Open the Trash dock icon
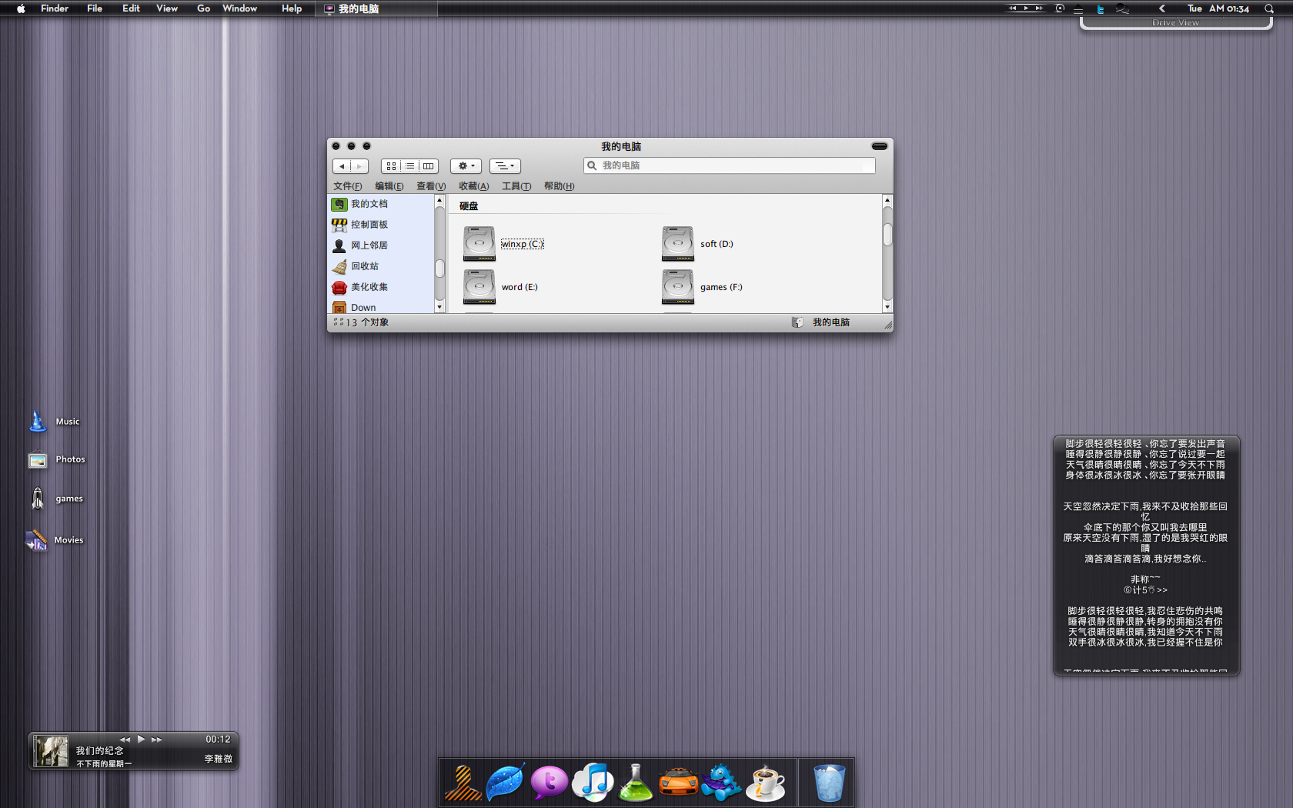Viewport: 1293px width, 808px height. pyautogui.click(x=829, y=783)
